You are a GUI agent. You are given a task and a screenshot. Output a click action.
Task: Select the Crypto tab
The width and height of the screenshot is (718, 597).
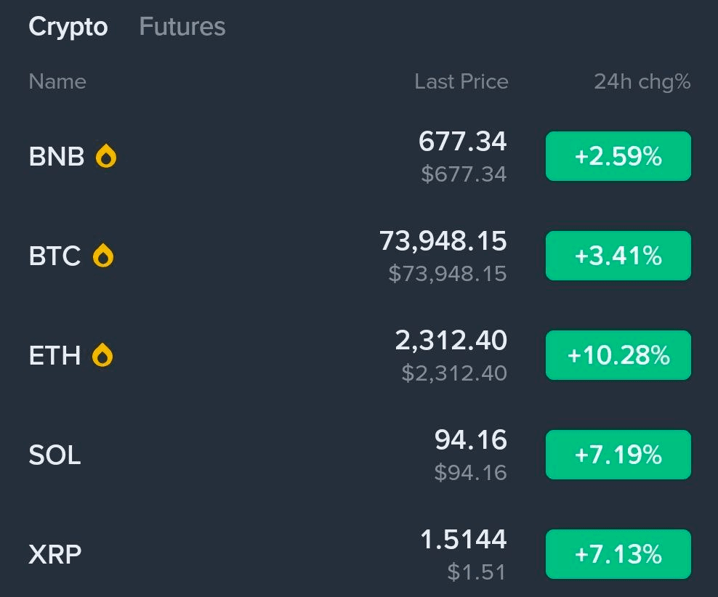pyautogui.click(x=68, y=27)
